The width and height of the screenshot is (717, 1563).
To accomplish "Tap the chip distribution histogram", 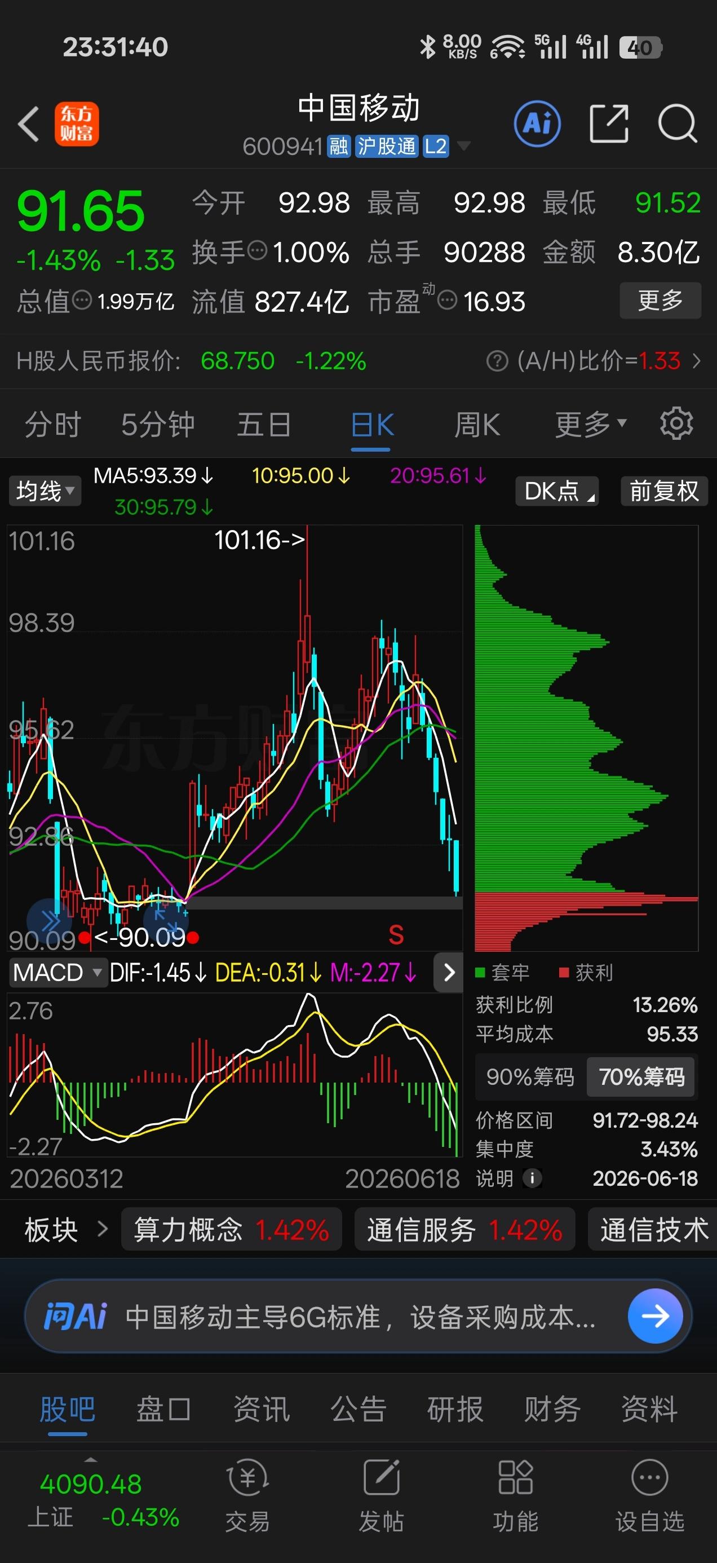I will click(x=586, y=738).
